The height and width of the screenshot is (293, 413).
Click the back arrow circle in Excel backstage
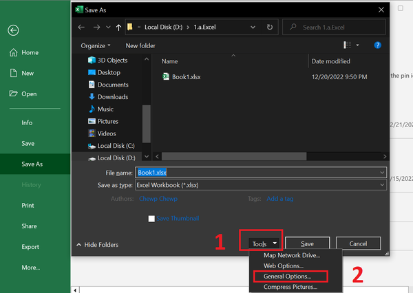pyautogui.click(x=13, y=30)
